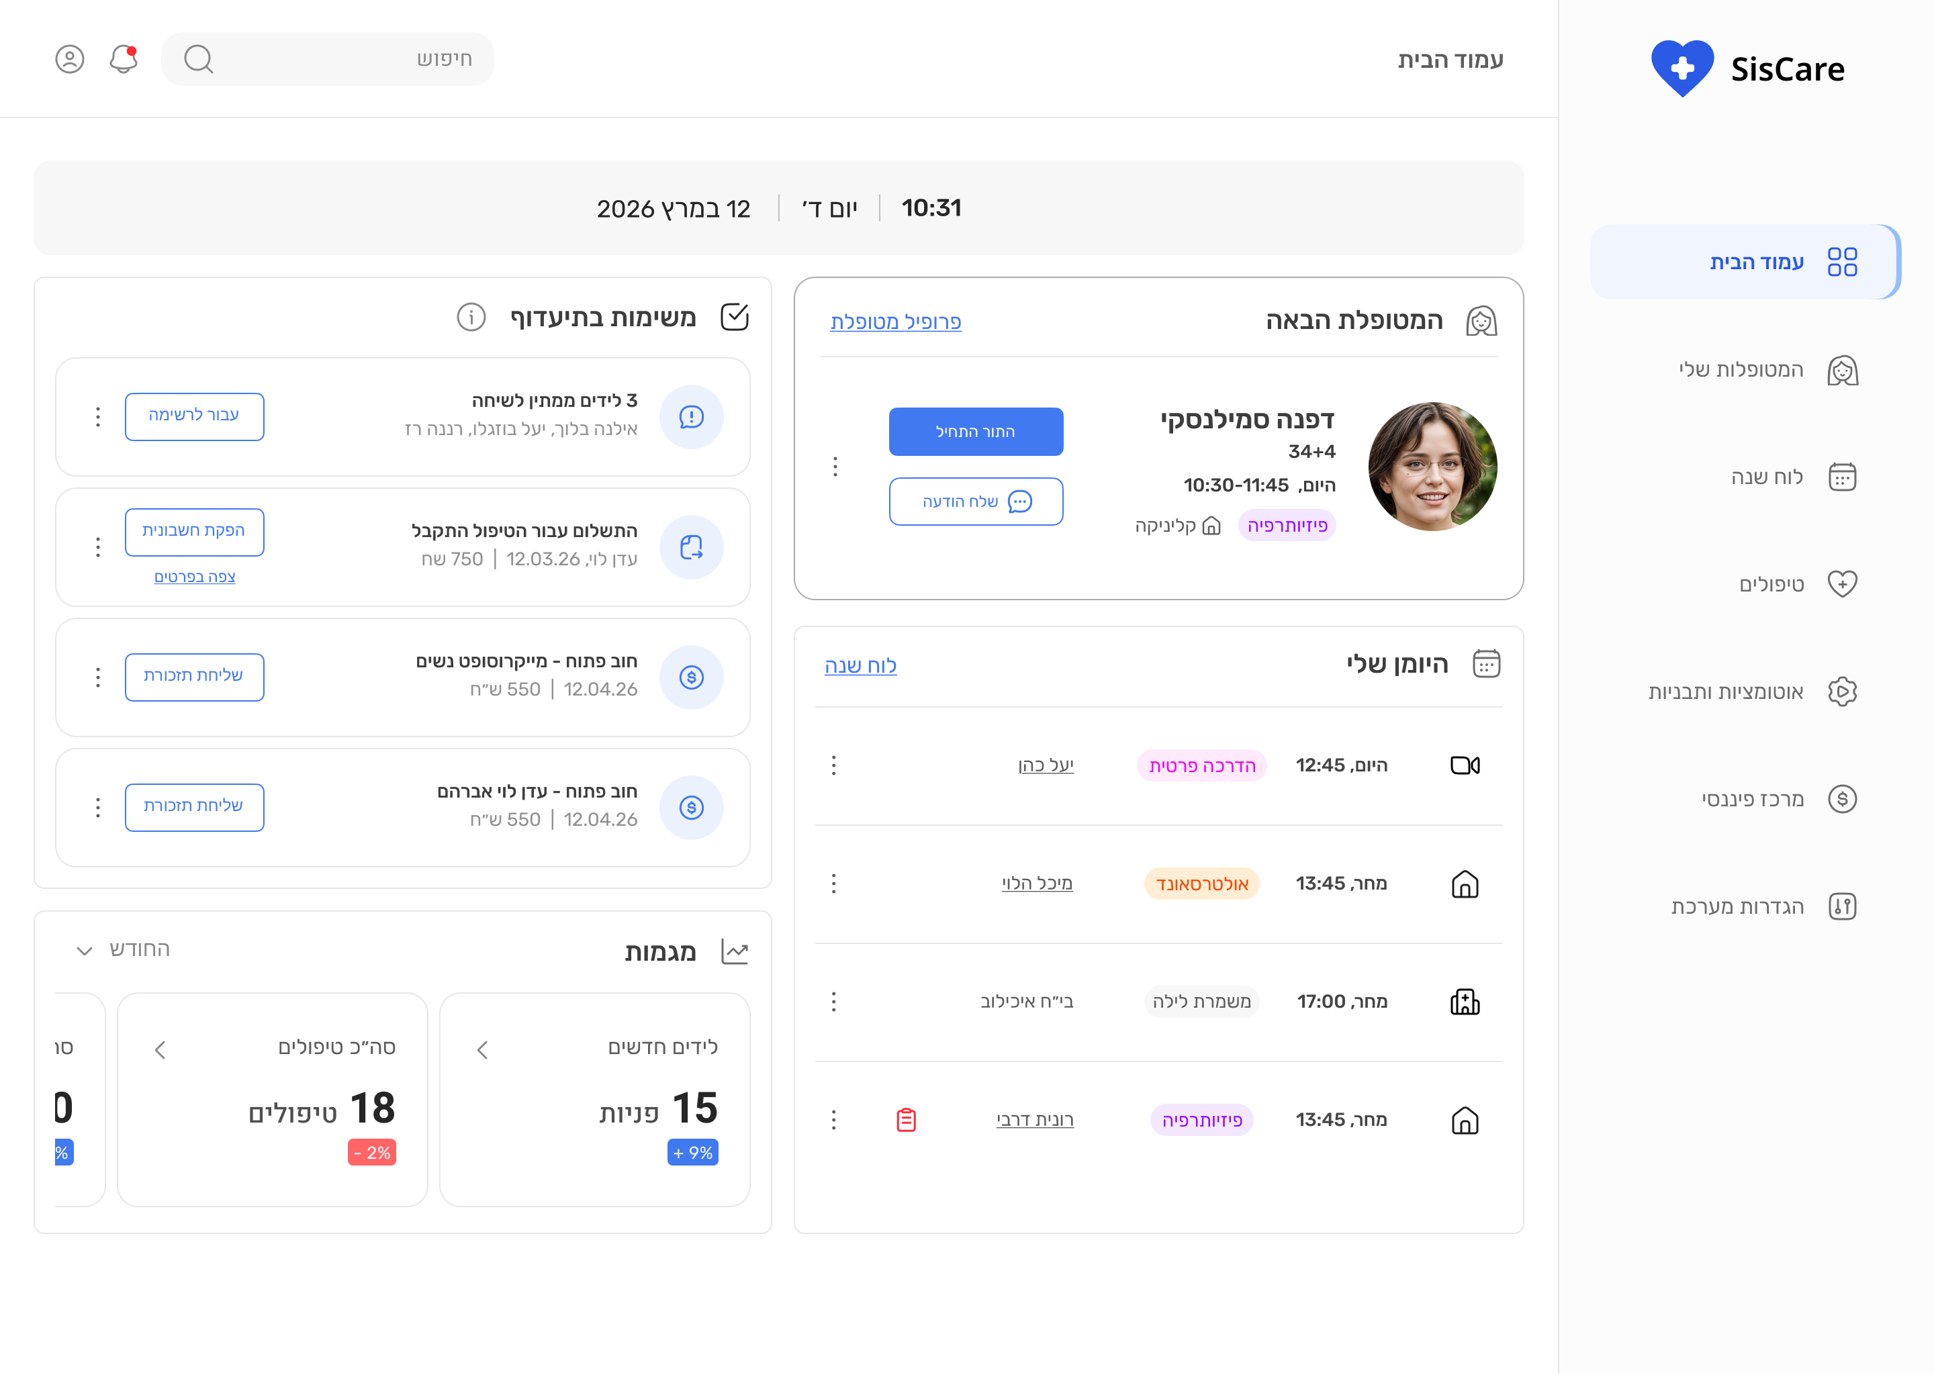Click dollar icon of עדן לוי אברהם debt
This screenshot has width=1934, height=1375.
692,808
